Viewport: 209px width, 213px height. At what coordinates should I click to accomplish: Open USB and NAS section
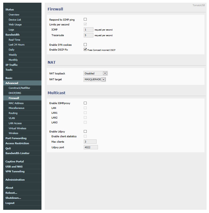point(22,166)
